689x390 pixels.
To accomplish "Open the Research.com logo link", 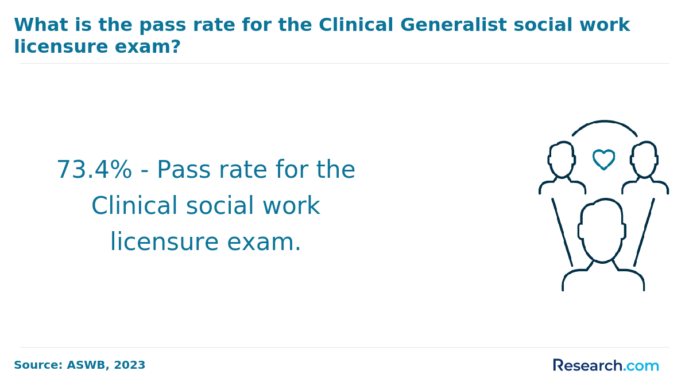I will tap(606, 365).
